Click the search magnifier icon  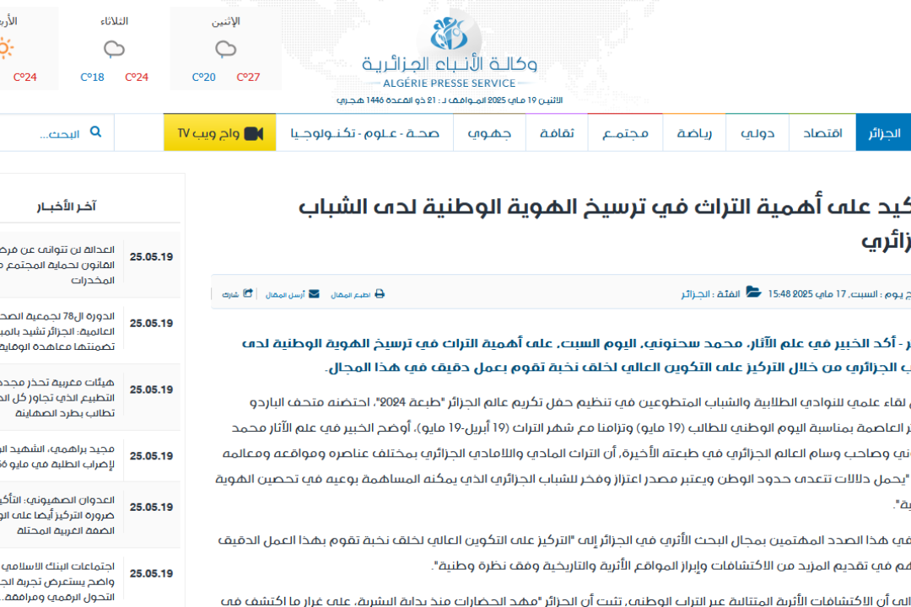95,132
